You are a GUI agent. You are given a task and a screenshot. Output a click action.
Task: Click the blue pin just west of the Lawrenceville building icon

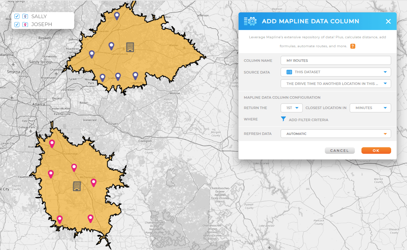pos(112,46)
